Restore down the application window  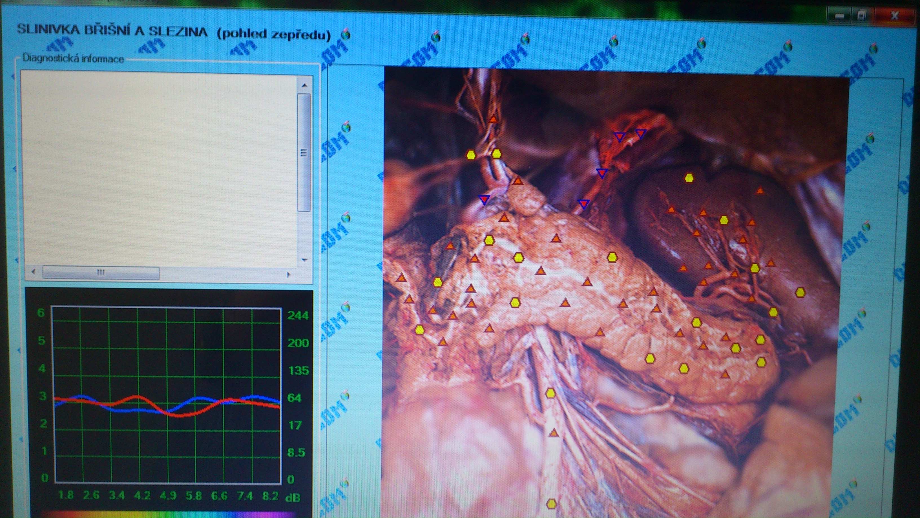pyautogui.click(x=861, y=16)
